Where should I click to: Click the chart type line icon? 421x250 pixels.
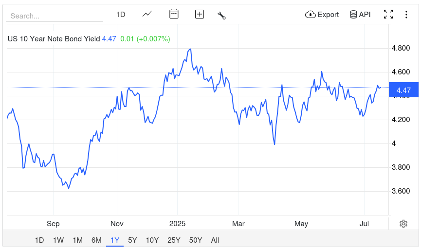(147, 14)
